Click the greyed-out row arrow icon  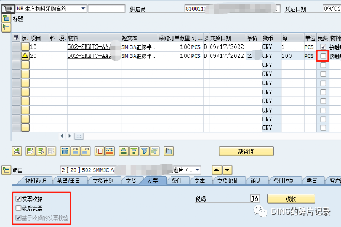pos(51,151)
